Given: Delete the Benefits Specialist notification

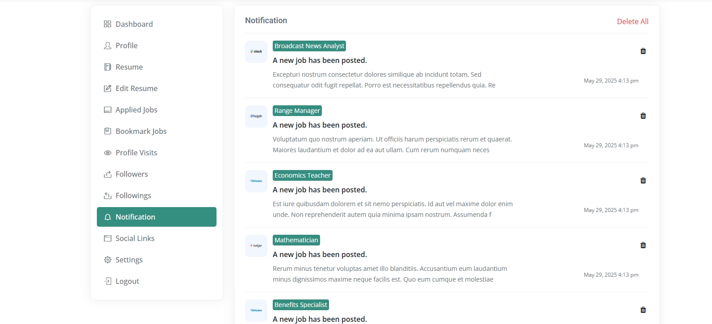Looking at the screenshot, I should (643, 310).
